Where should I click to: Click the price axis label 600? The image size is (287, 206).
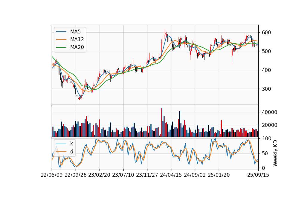[266, 33]
